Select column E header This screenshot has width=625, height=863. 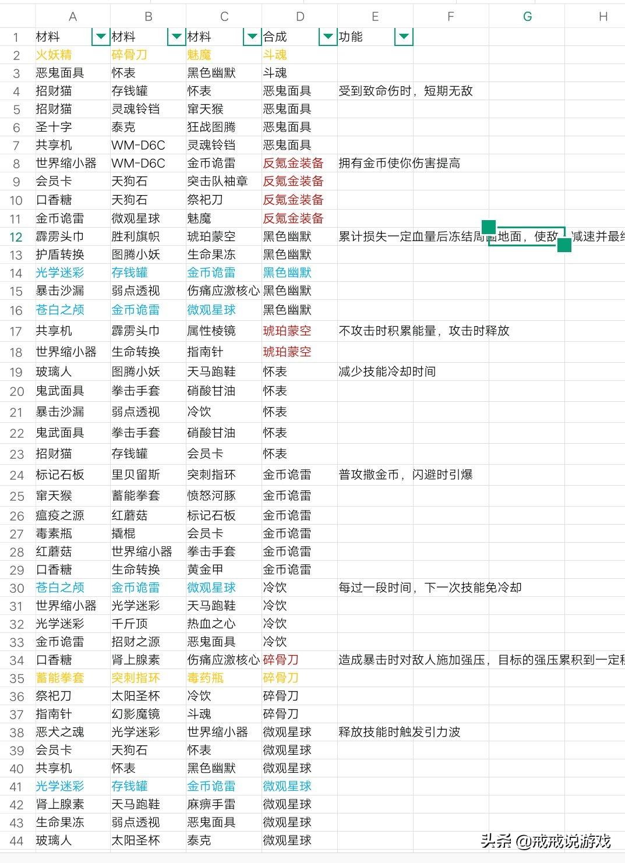[x=376, y=16]
